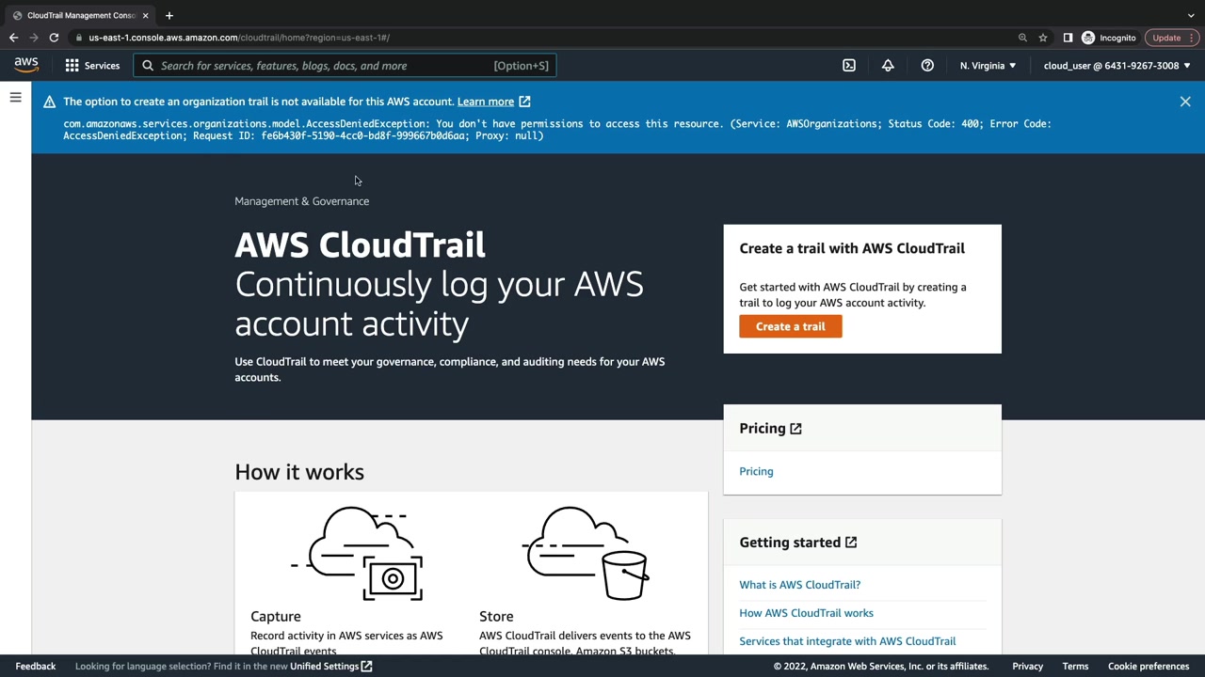Reload the CloudTrail page

click(x=54, y=38)
